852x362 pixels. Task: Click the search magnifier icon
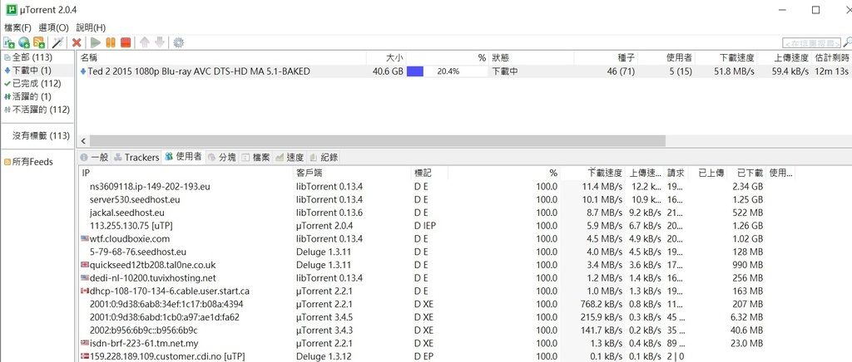click(846, 42)
